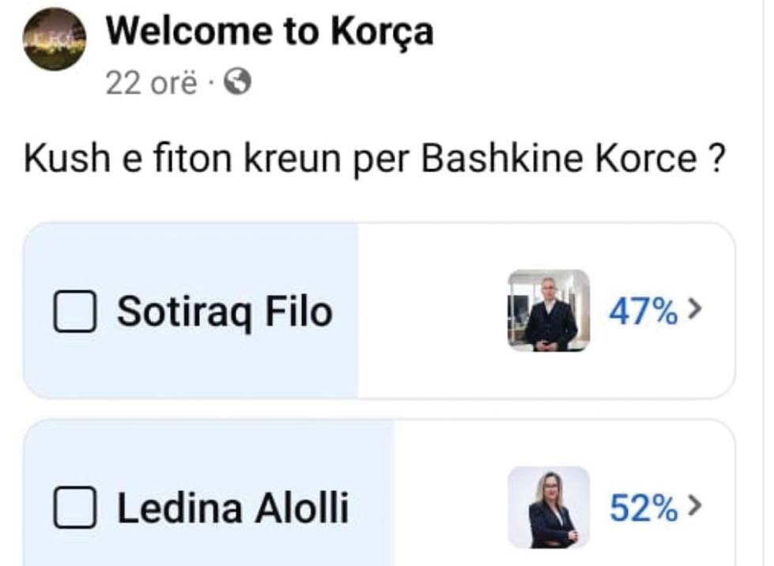This screenshot has width=774, height=566.
Task: Open Sotiraq Filo's candidate photo
Action: click(549, 311)
